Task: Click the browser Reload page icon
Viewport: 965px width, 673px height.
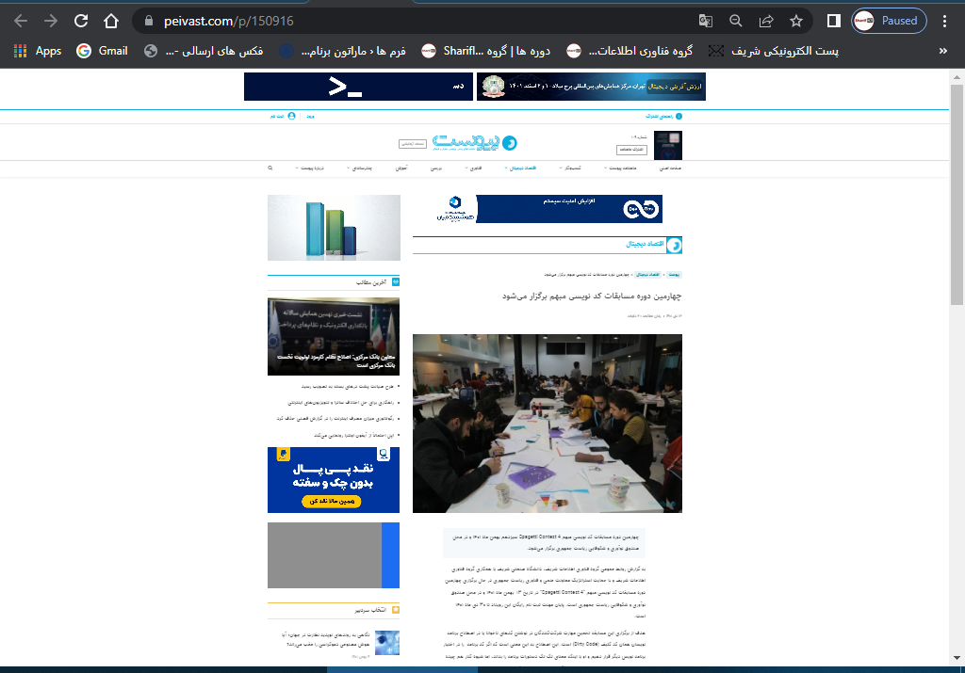Action: tap(81, 21)
